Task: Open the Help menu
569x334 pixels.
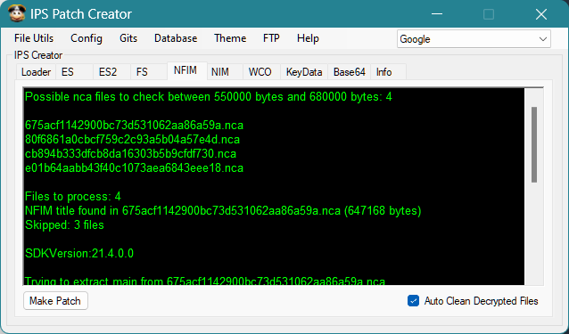Action: coord(308,38)
